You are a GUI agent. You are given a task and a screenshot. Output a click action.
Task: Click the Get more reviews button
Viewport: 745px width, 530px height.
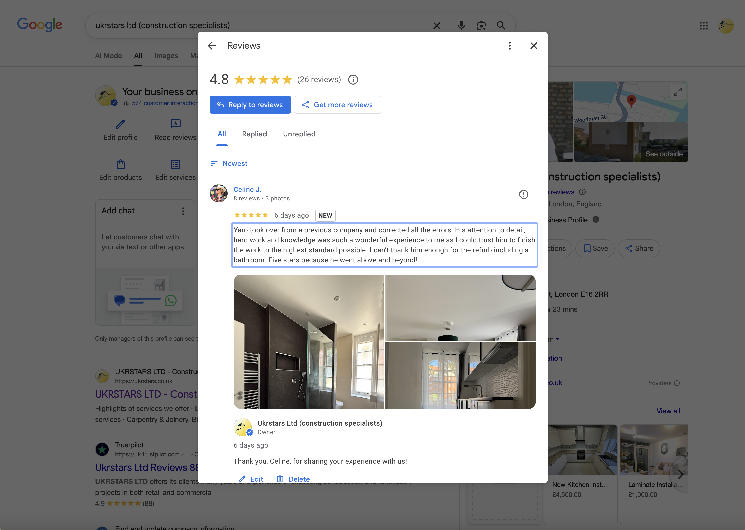[x=338, y=105]
